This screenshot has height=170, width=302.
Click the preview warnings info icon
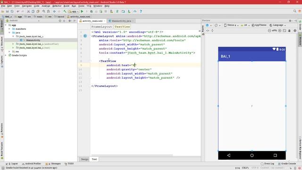tap(295, 30)
